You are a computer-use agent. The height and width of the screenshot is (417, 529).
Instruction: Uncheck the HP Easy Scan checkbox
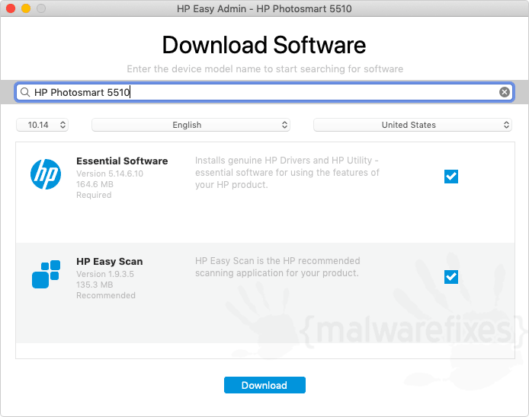[451, 277]
